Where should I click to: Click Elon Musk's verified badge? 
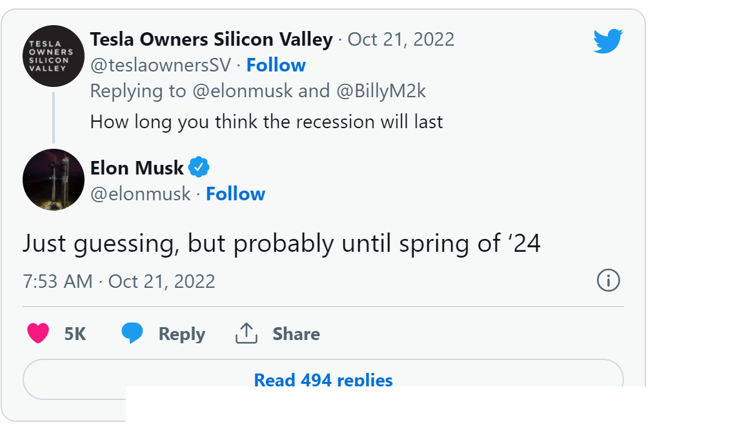point(199,168)
